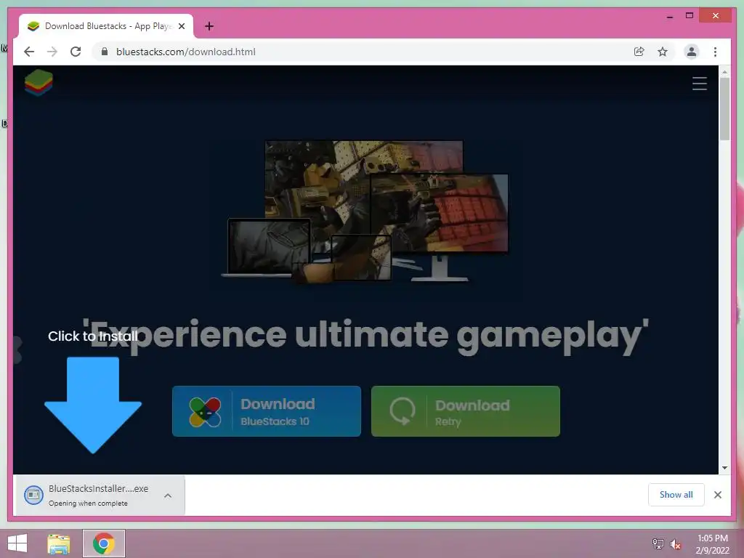Screen dimensions: 744x558
Task: Click the installer file icon in downloads bar
Action: coord(33,496)
